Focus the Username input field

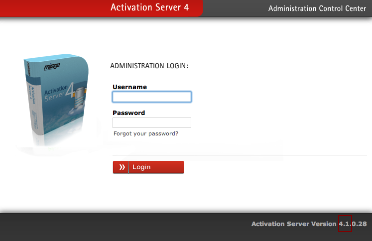[x=152, y=97]
